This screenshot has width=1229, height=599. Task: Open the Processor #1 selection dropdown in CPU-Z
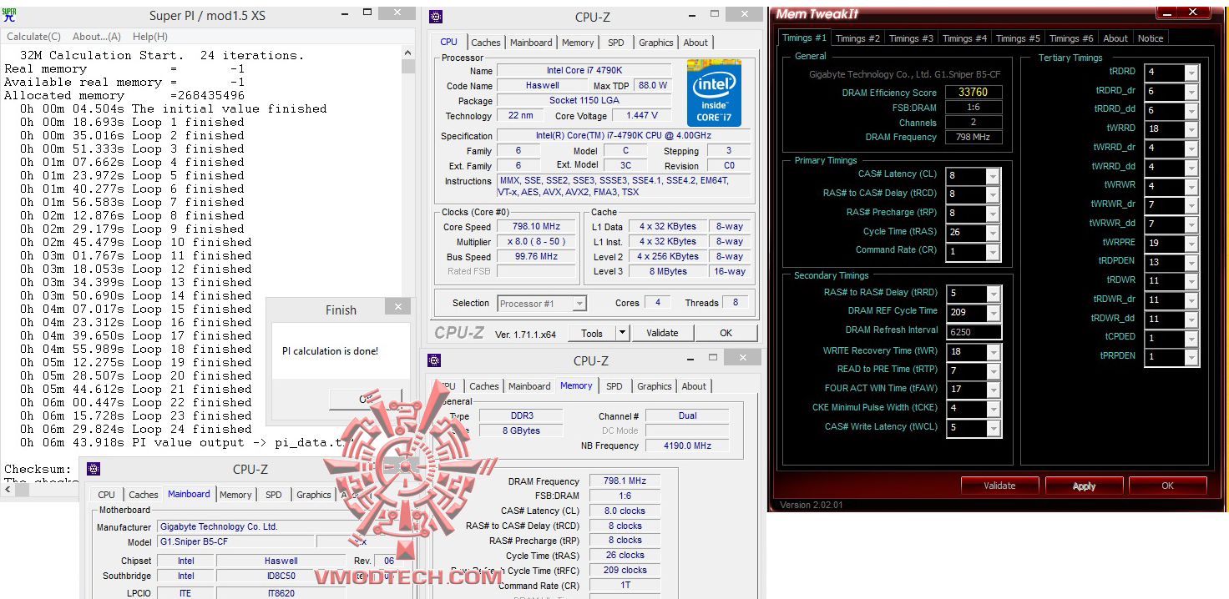(543, 304)
